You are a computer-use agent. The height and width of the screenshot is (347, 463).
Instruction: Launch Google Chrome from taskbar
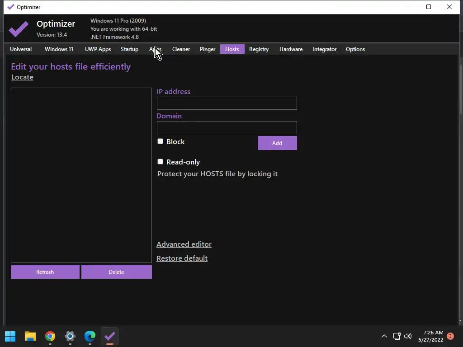tap(50, 336)
